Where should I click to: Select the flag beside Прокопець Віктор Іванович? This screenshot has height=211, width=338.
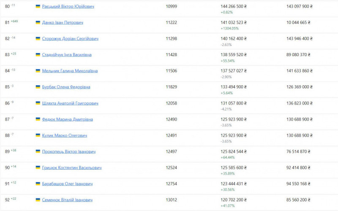[x=38, y=152]
